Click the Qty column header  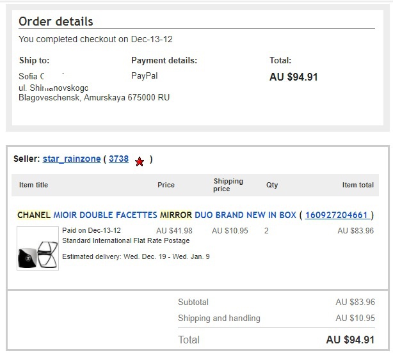[x=272, y=185]
